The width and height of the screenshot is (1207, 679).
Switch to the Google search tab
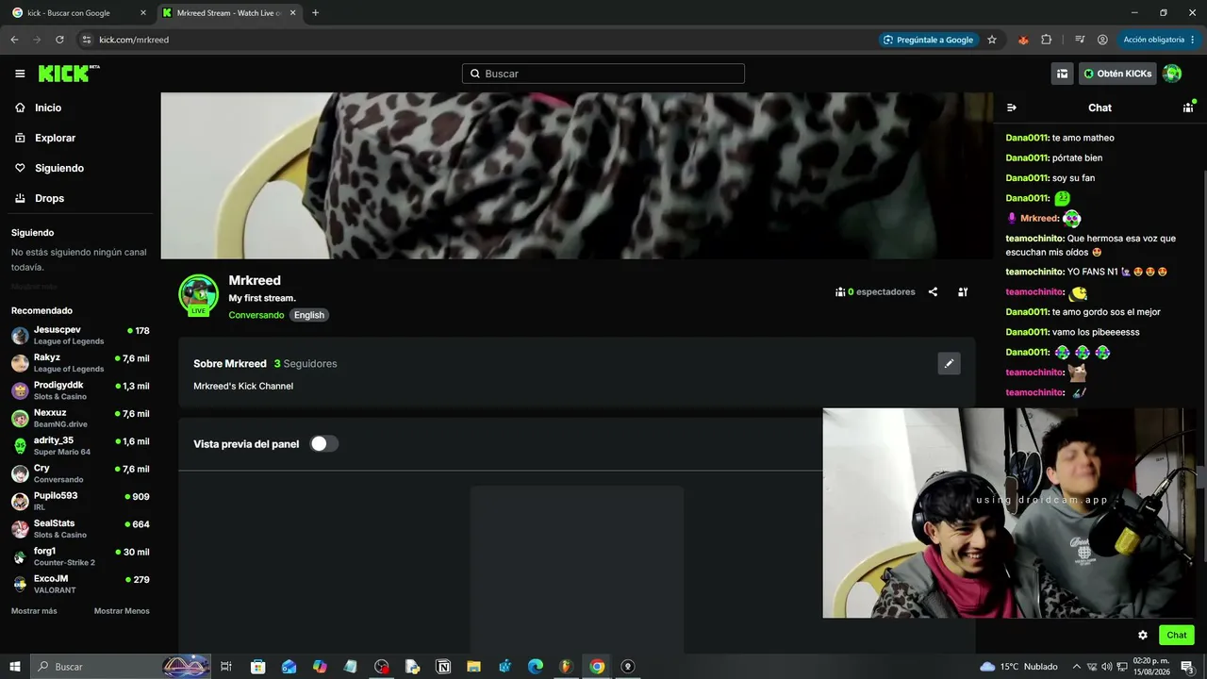pyautogui.click(x=79, y=13)
